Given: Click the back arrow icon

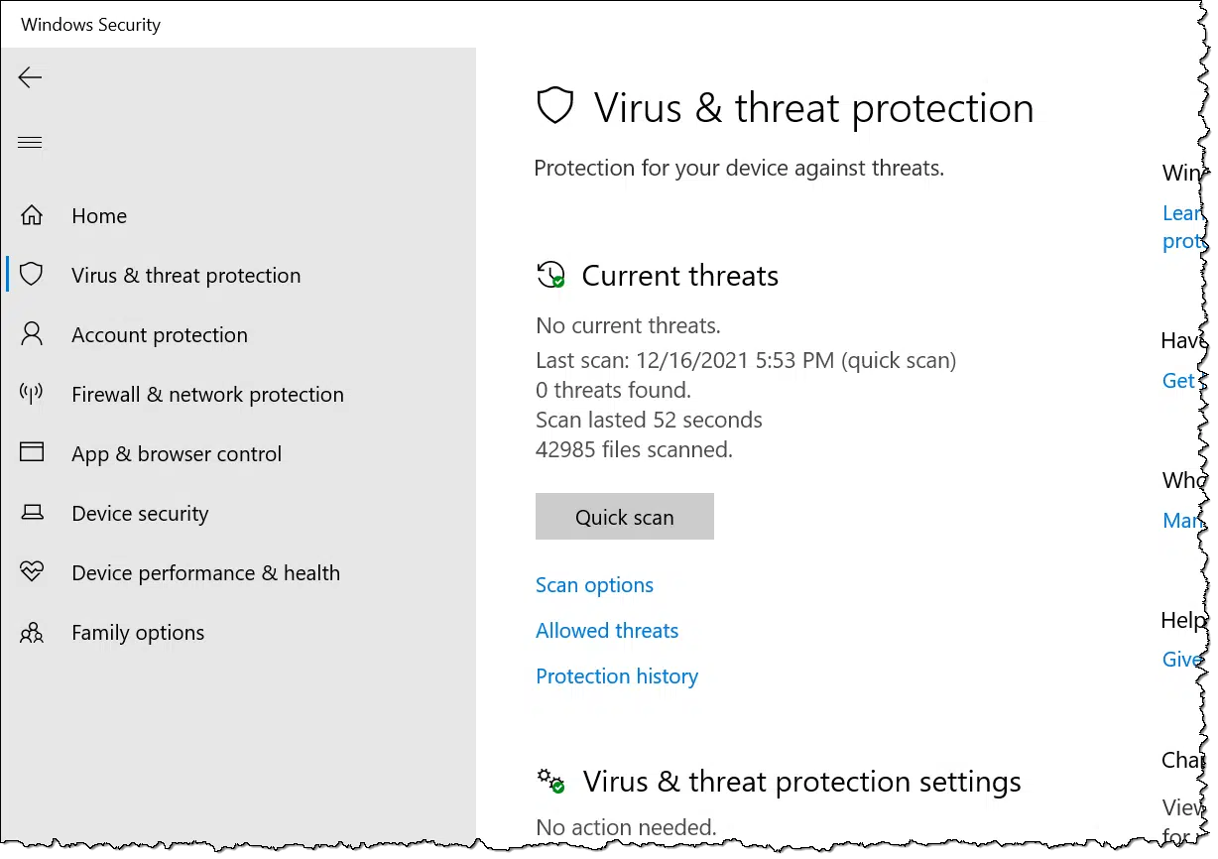Looking at the screenshot, I should (x=30, y=77).
